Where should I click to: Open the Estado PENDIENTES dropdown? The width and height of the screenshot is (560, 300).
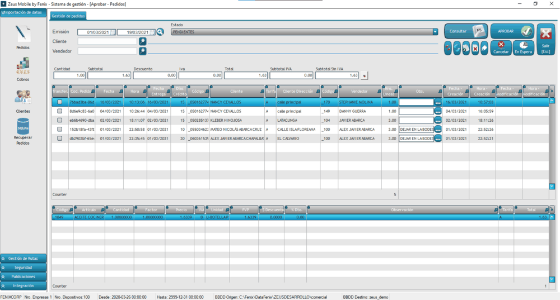(x=435, y=32)
